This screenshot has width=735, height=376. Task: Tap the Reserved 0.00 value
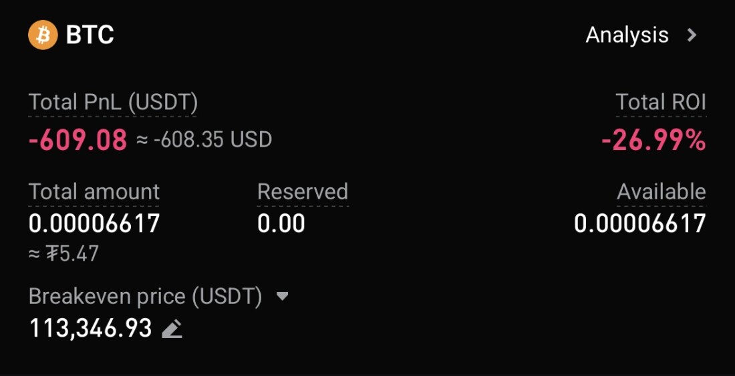pyautogui.click(x=281, y=223)
